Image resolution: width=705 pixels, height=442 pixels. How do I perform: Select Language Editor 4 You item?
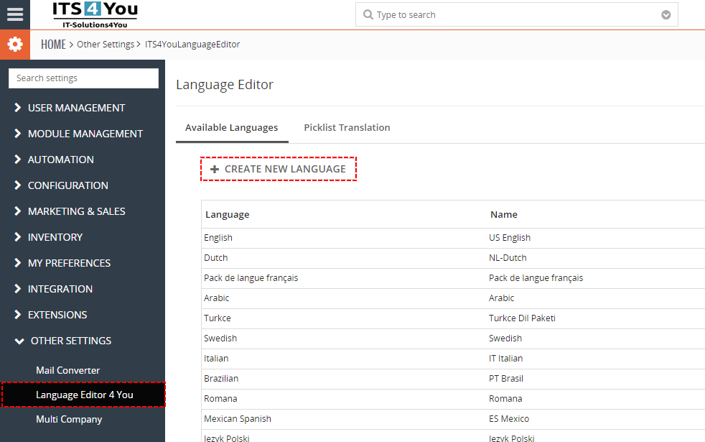click(84, 395)
